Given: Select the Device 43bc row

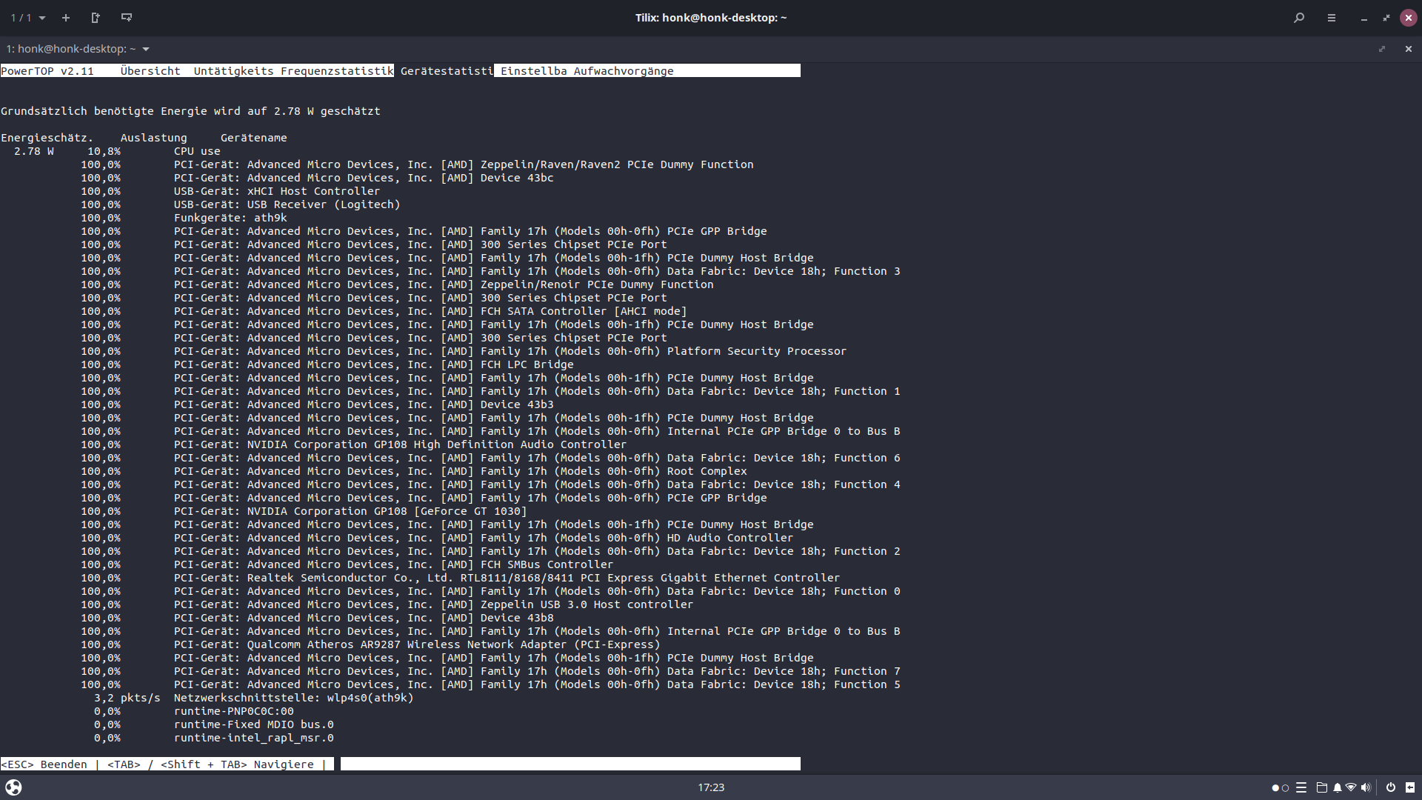Looking at the screenshot, I should (x=317, y=178).
